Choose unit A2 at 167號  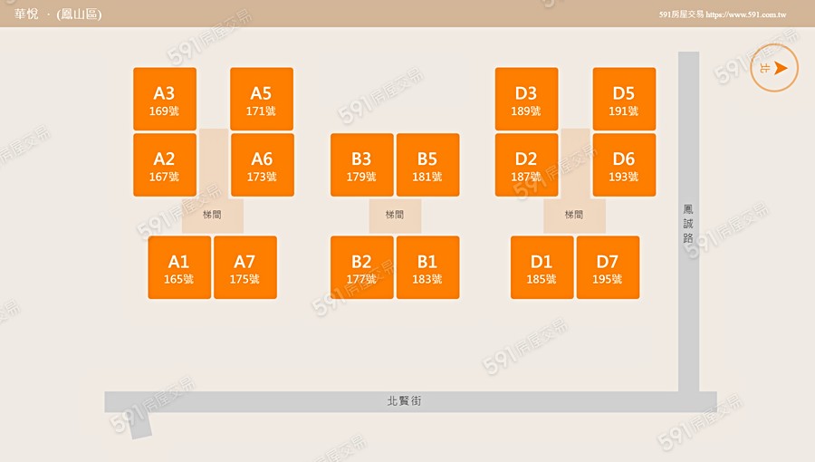(164, 165)
